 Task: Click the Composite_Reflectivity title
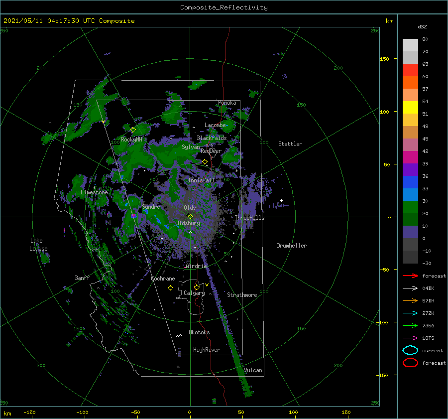[224, 7]
